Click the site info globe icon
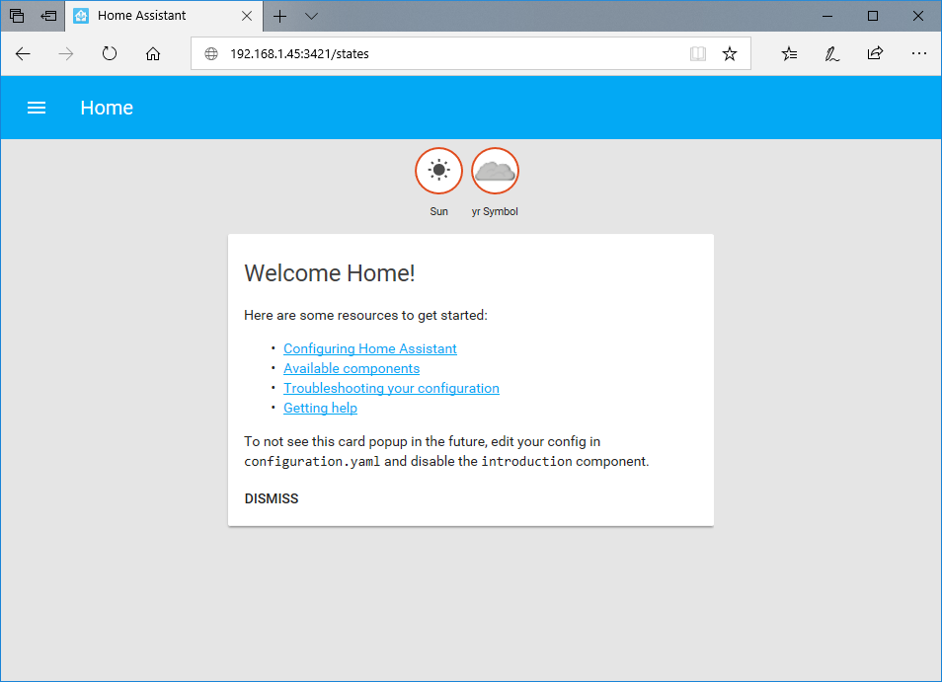Image resolution: width=942 pixels, height=682 pixels. pos(211,54)
